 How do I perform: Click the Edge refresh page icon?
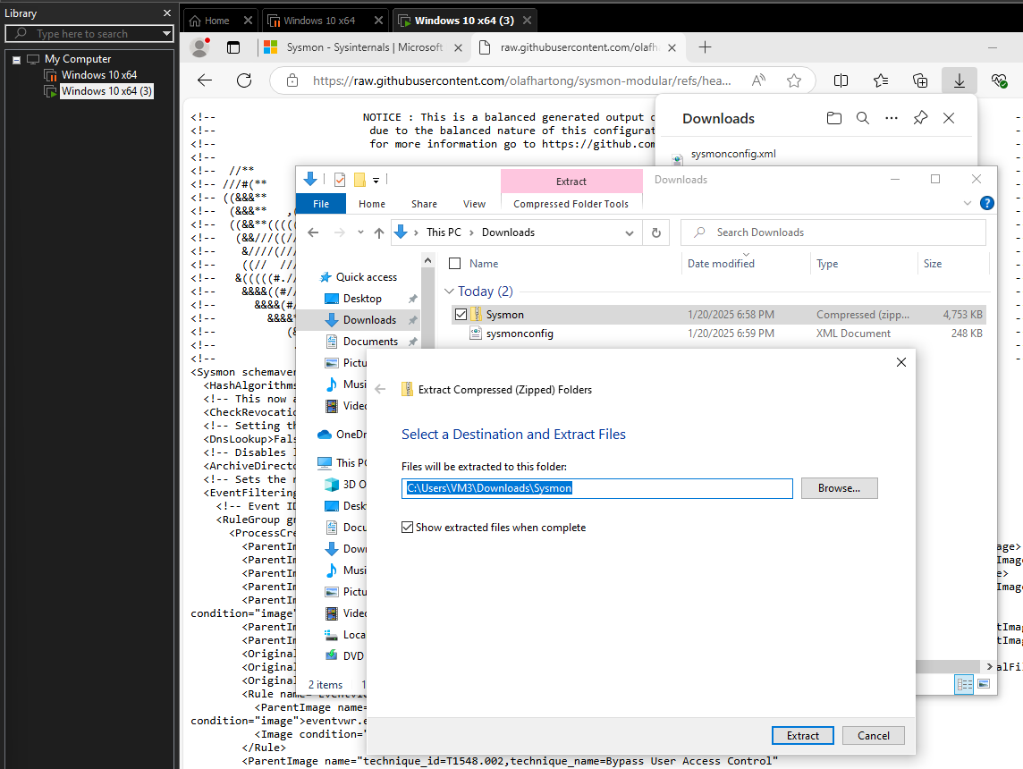pyautogui.click(x=244, y=80)
